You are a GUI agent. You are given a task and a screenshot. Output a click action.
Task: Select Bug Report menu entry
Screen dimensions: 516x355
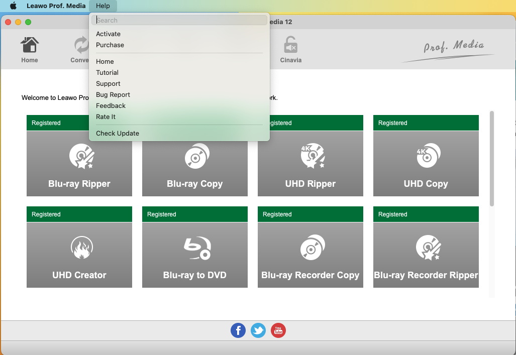click(x=113, y=95)
